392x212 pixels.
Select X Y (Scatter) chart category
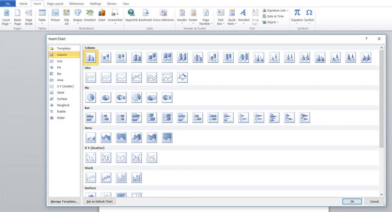pyautogui.click(x=64, y=86)
